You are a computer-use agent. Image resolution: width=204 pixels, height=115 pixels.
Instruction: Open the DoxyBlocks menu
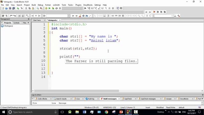88,5
